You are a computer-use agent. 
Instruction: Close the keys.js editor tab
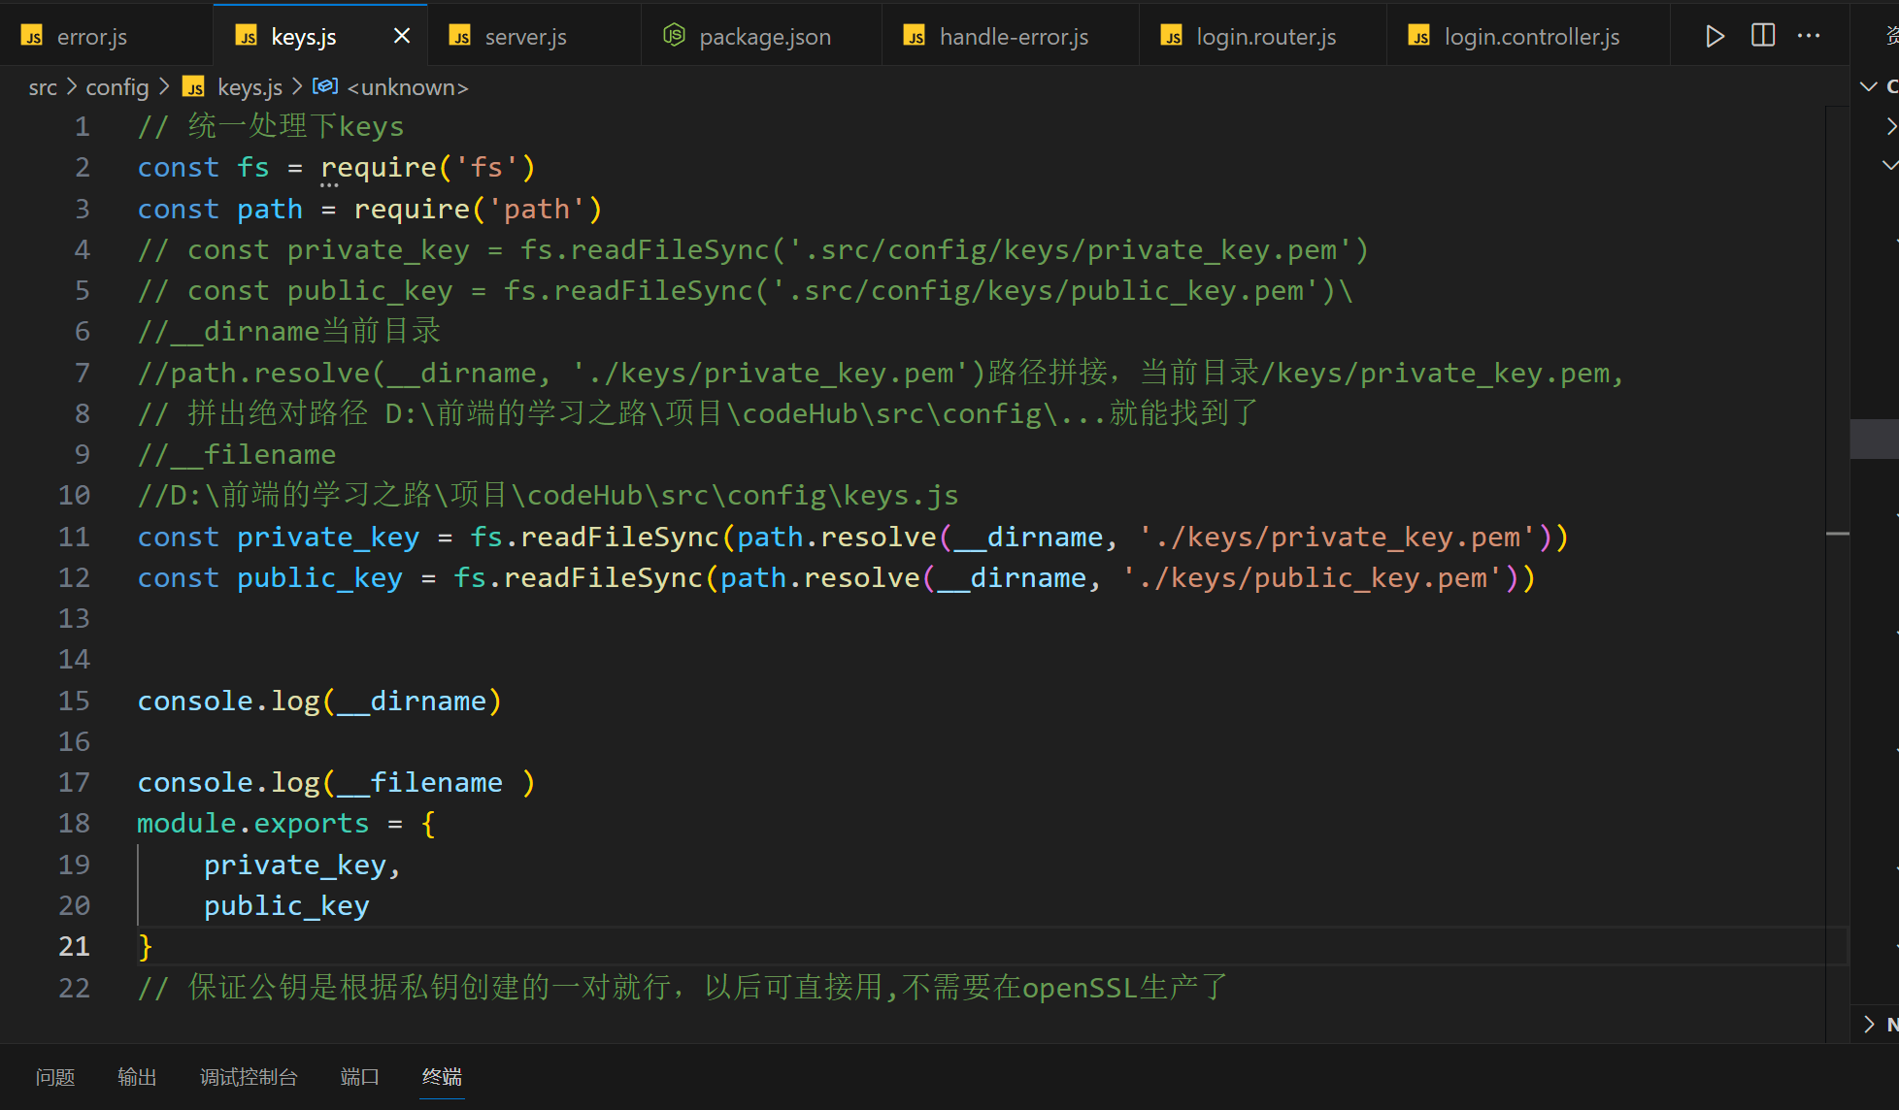401,35
